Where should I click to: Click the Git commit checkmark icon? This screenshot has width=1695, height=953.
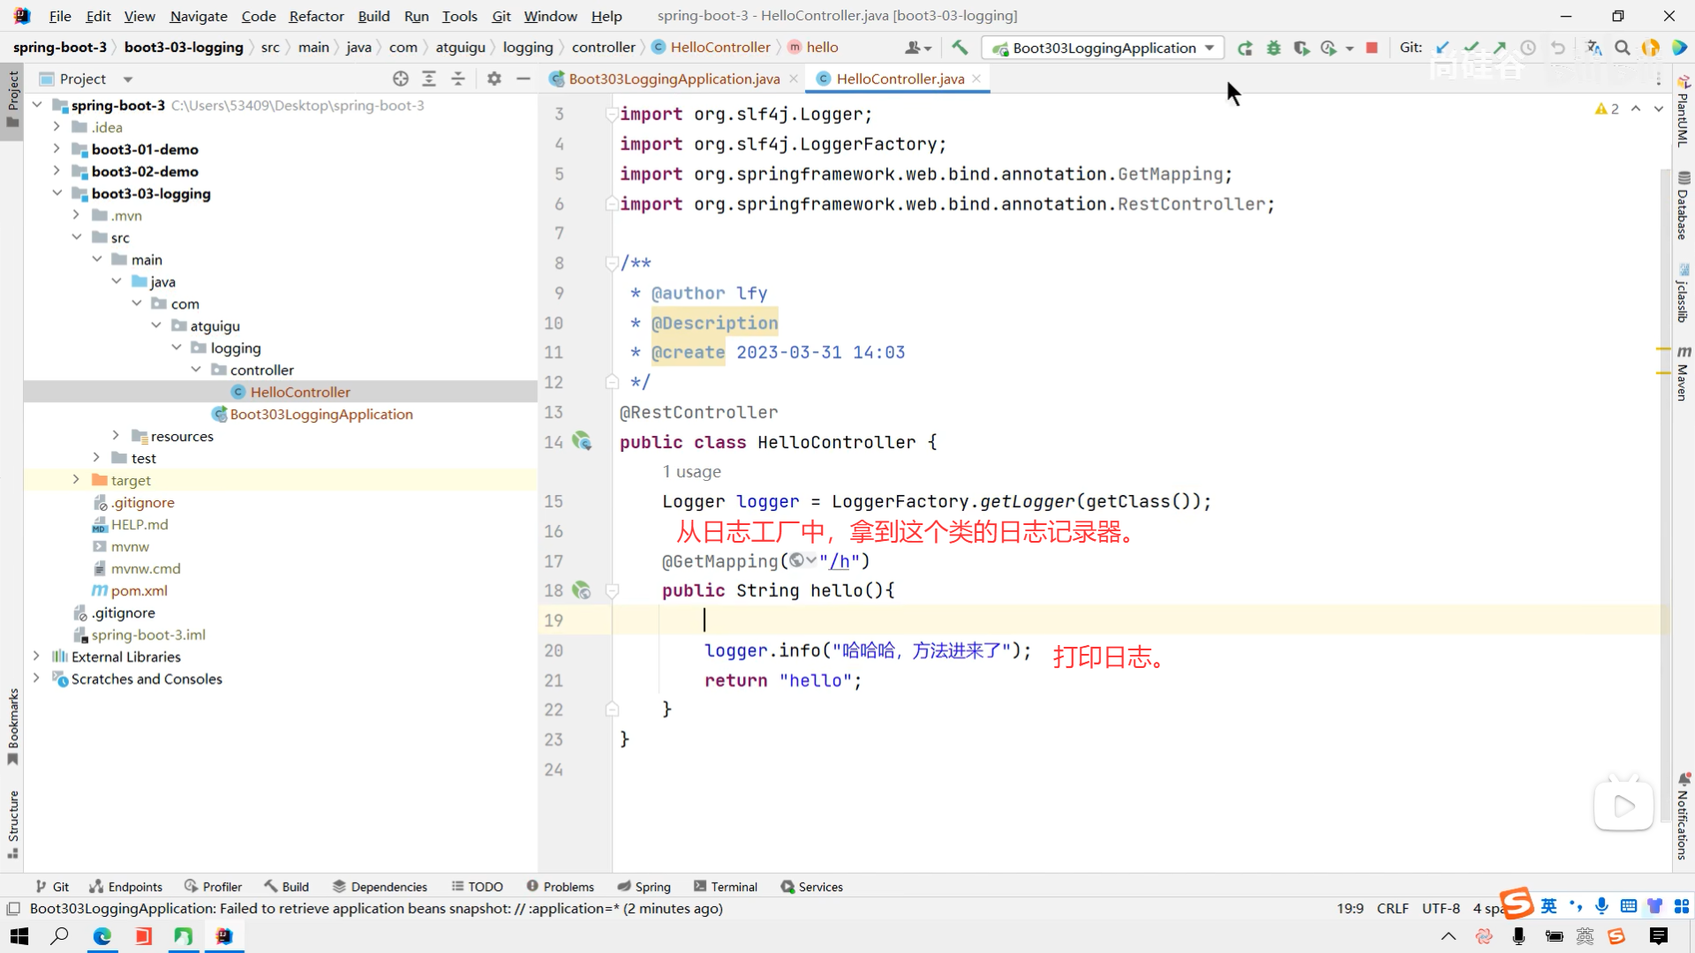coord(1471,48)
